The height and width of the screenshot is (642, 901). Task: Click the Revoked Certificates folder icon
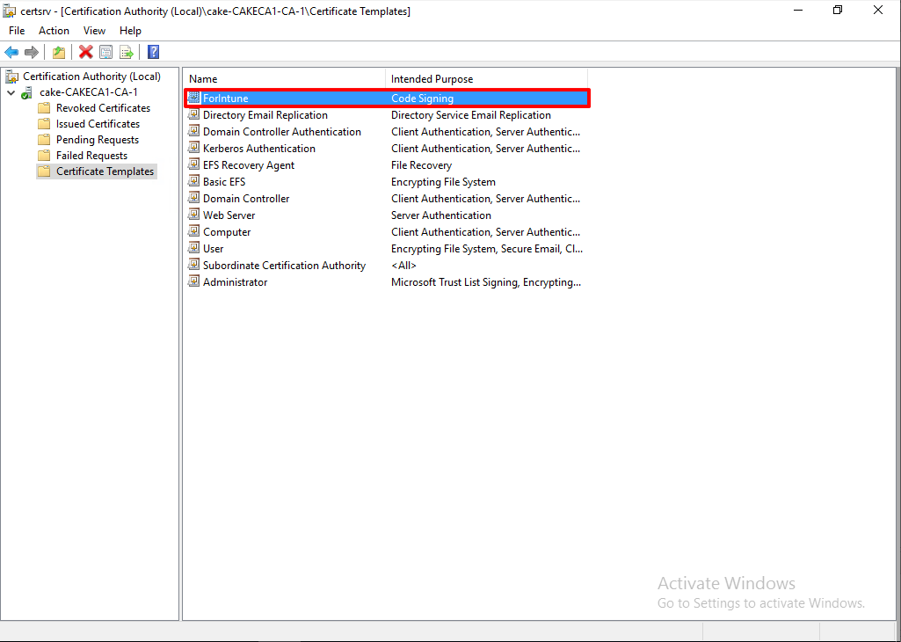click(x=44, y=108)
